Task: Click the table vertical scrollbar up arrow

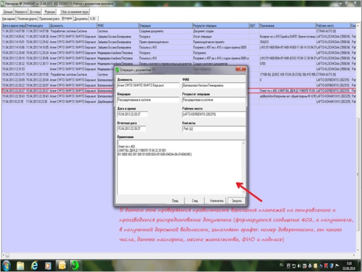Action: 358,26
